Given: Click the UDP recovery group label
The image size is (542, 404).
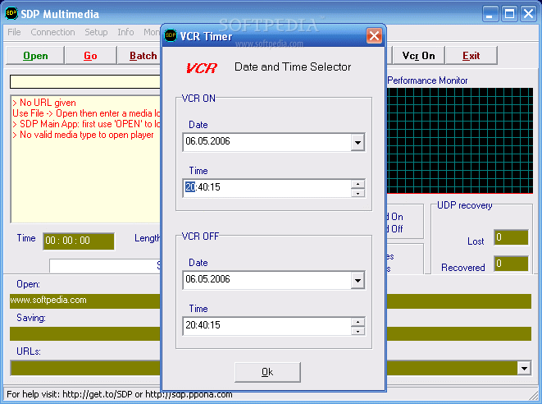Looking at the screenshot, I should 465,205.
